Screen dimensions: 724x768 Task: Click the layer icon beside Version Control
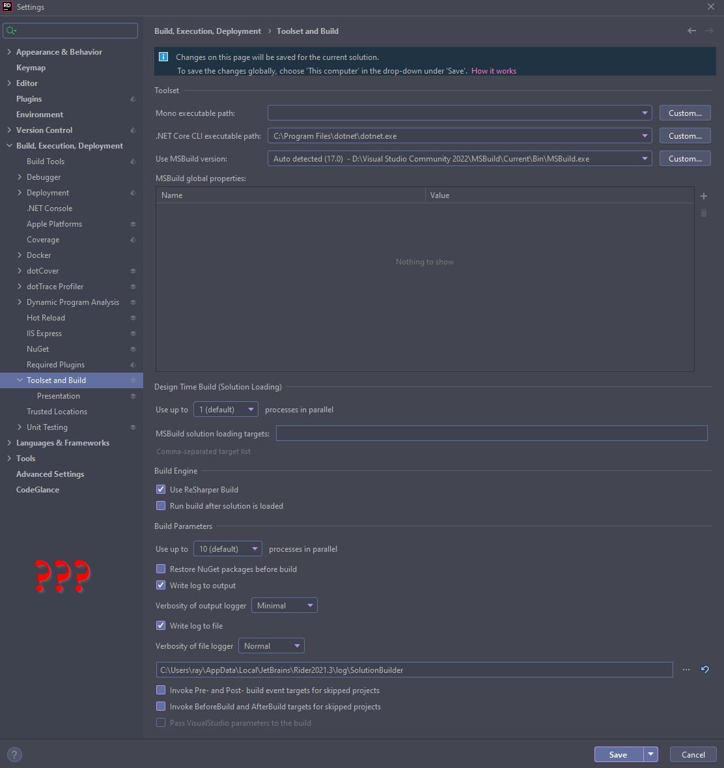(133, 130)
